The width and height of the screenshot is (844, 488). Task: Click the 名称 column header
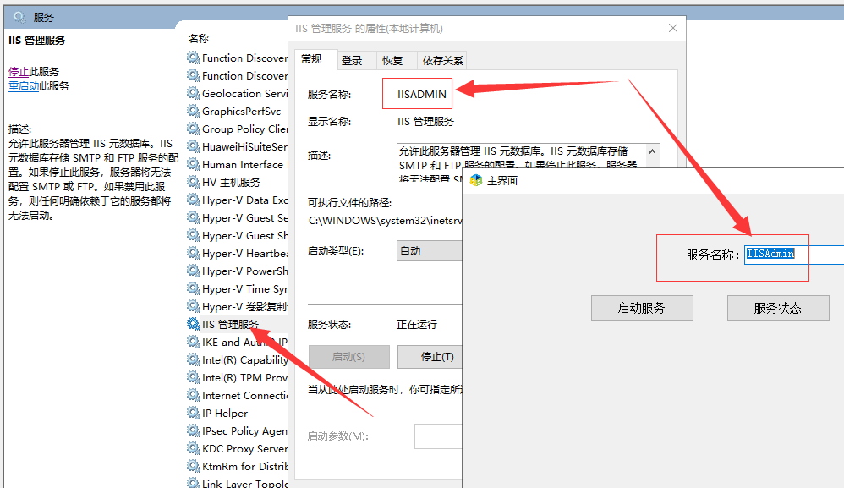(x=199, y=39)
